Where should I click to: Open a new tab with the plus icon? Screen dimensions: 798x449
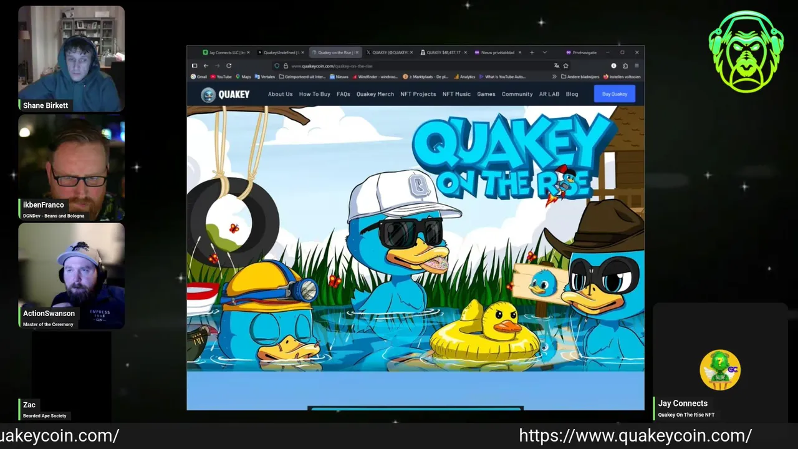coord(532,52)
